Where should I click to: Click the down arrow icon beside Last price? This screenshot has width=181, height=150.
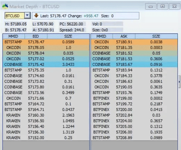click(x=36, y=15)
